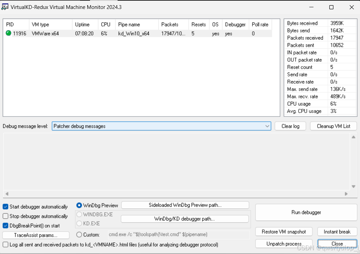Click the Instant break button
Viewport: 360px width, 254px height.
[337, 232]
